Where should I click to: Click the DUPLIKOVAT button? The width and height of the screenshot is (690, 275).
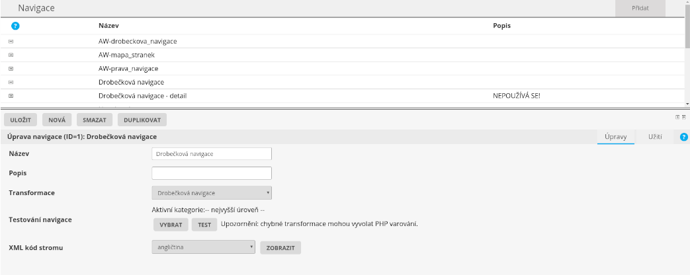142,120
